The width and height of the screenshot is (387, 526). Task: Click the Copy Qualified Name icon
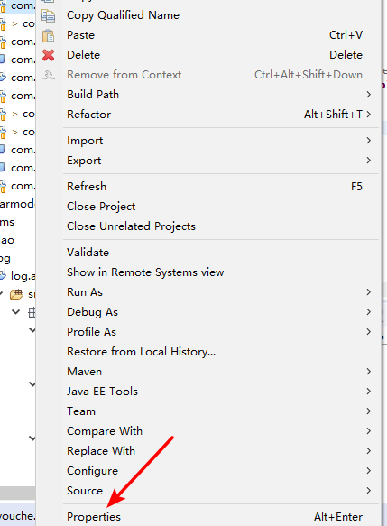pyautogui.click(x=49, y=15)
